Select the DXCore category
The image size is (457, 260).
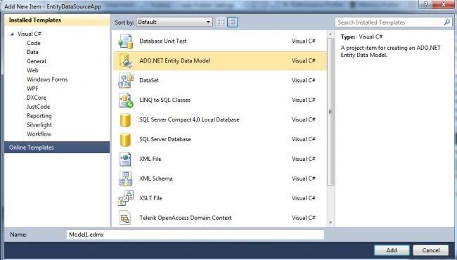tap(37, 98)
